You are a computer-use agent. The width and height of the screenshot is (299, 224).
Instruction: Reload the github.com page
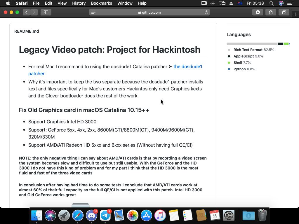coord(206,12)
